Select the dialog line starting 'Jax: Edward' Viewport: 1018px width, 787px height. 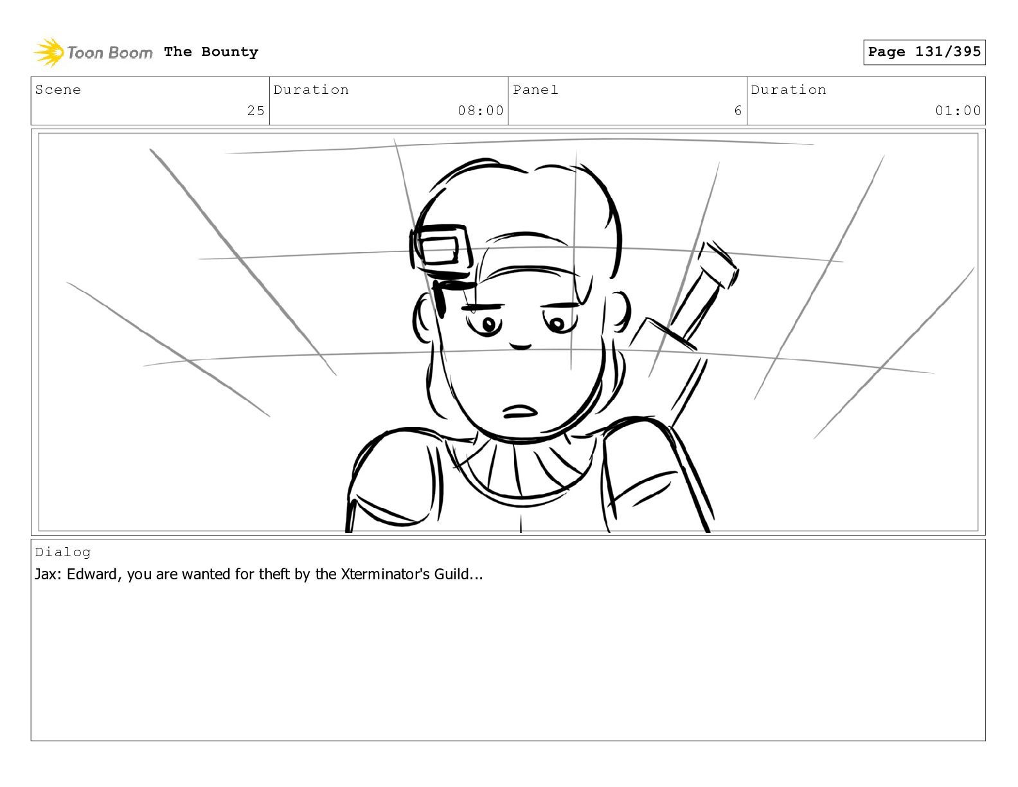pos(258,574)
